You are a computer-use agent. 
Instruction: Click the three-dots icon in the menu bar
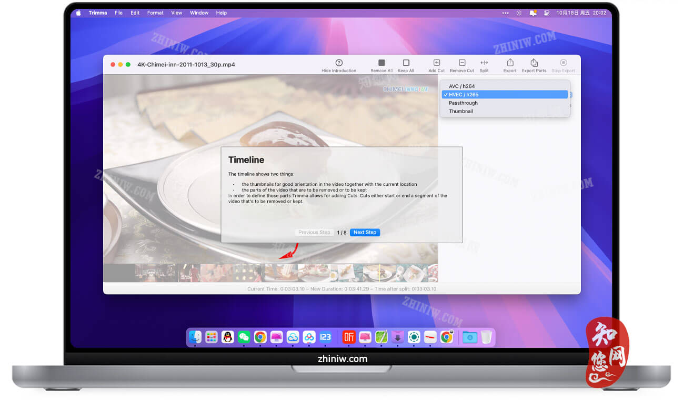[506, 13]
